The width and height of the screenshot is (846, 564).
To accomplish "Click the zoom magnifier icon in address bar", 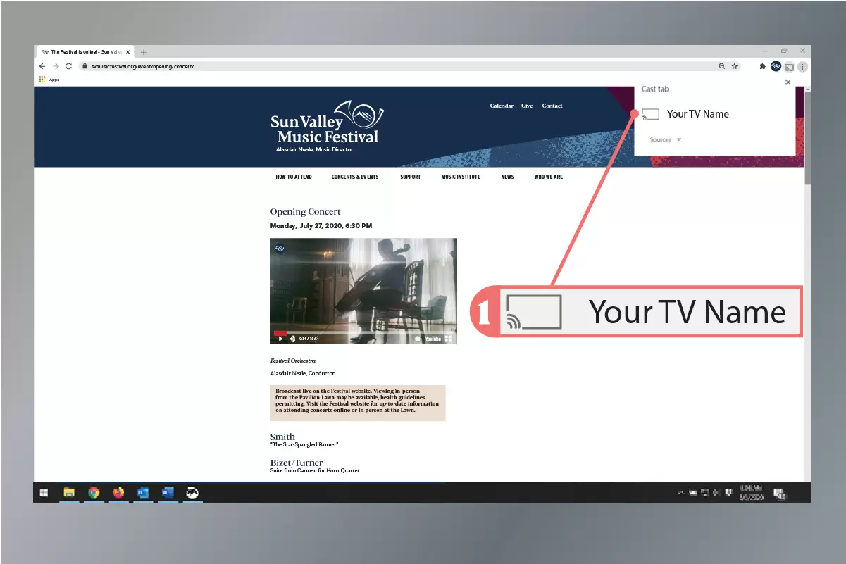I will tap(721, 66).
